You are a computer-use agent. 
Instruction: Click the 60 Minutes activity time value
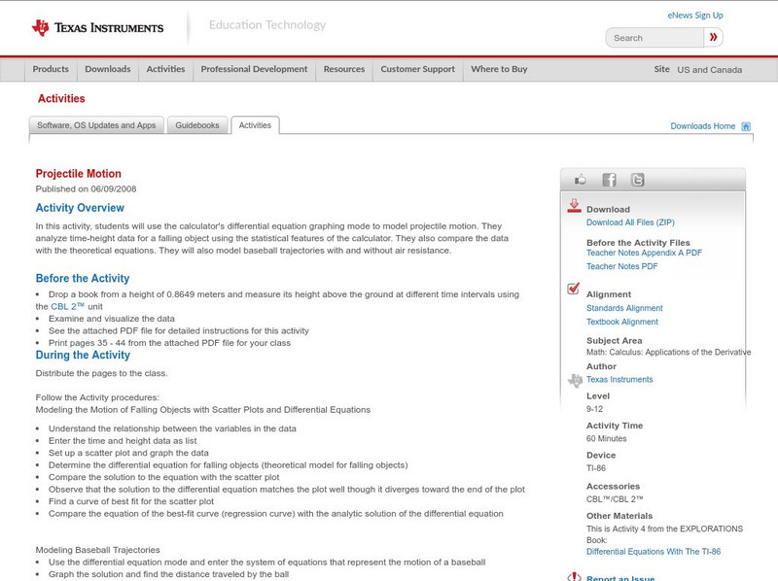[x=606, y=439]
